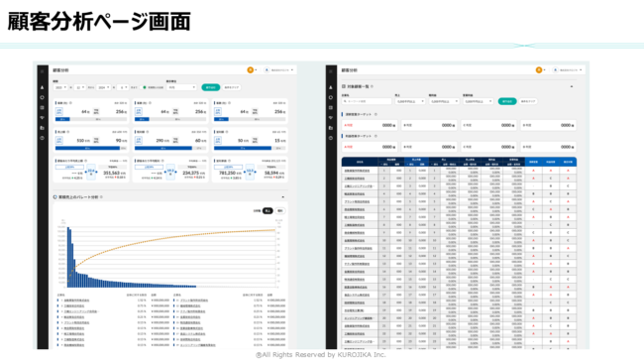The image size is (644, 363).
Task: Click 顧客分析 title in right screen header
Action: [349, 70]
